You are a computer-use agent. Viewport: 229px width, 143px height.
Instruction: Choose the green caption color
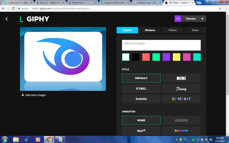click(156, 57)
